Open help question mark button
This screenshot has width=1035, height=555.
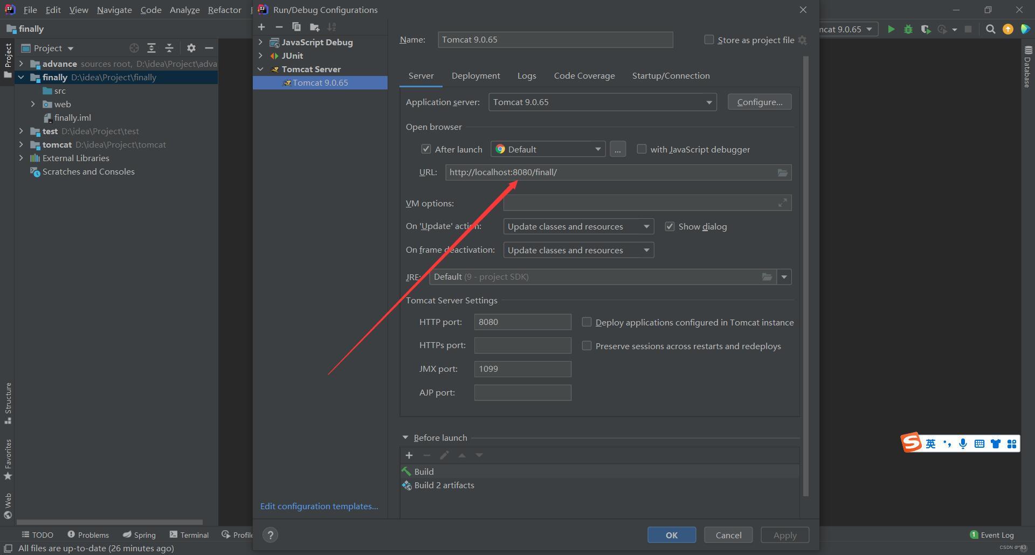tap(270, 535)
